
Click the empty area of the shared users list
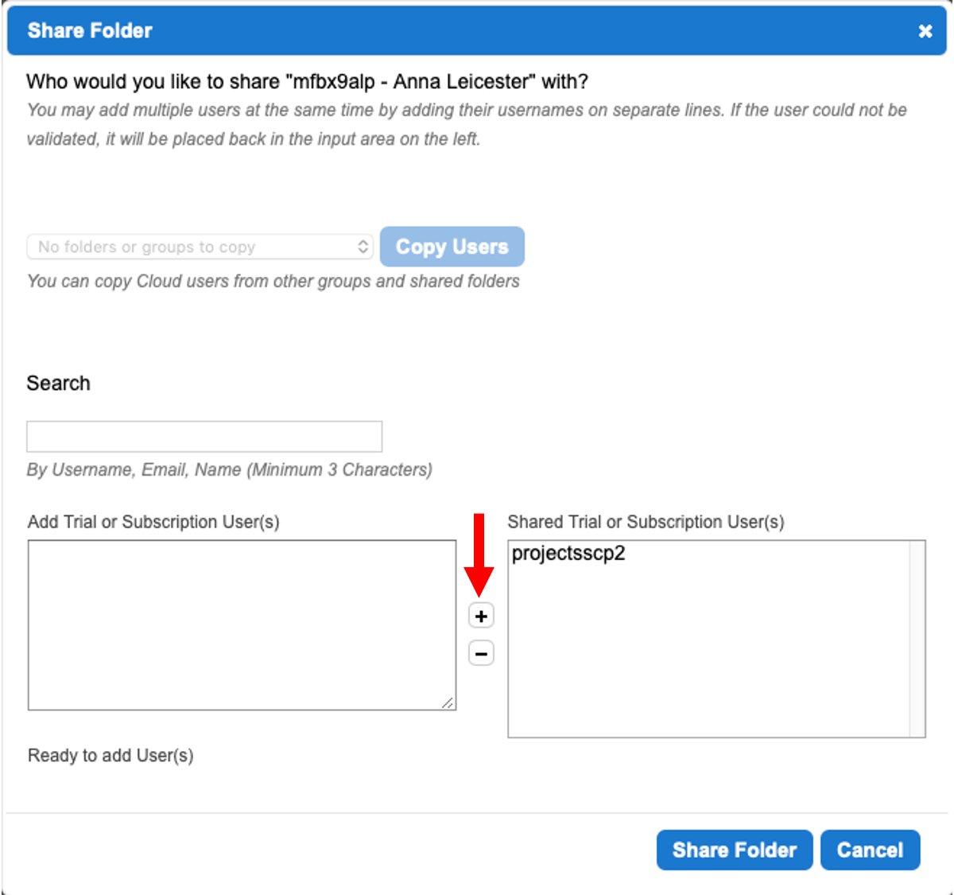(708, 660)
